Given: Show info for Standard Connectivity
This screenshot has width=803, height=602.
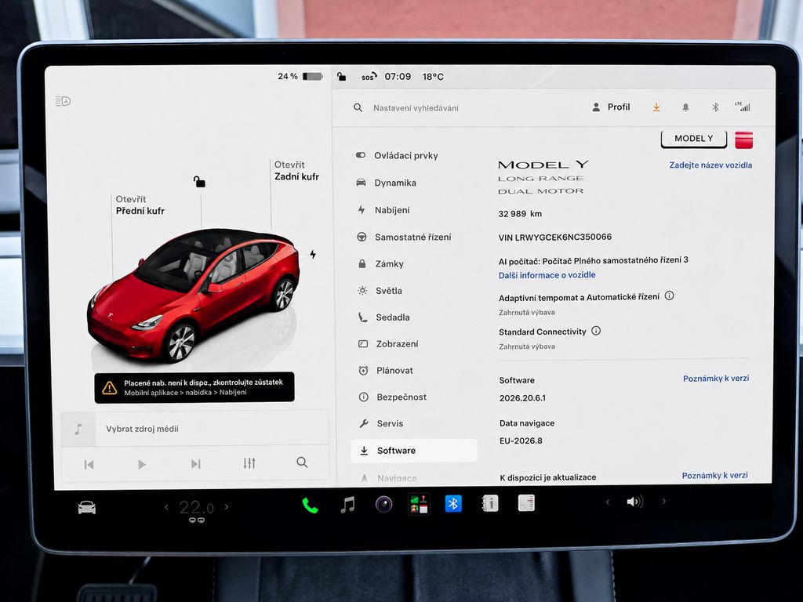Looking at the screenshot, I should click(x=596, y=331).
